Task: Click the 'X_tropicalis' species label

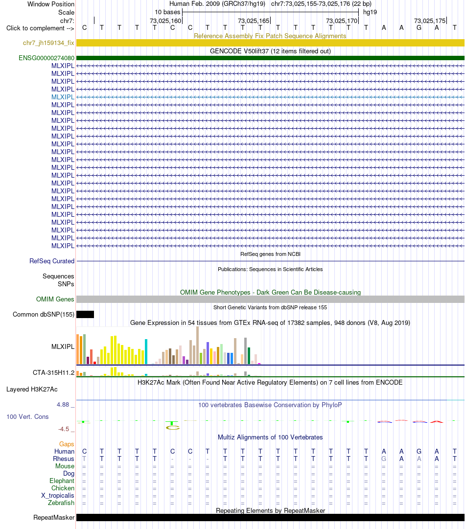Action: tap(57, 496)
